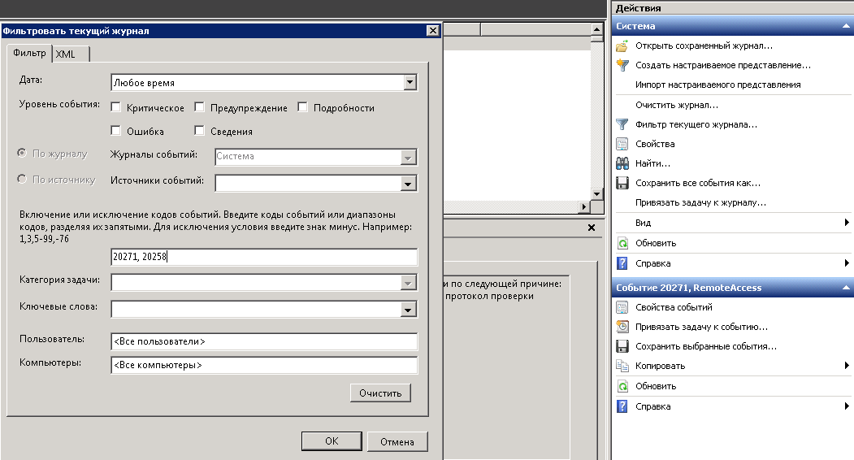This screenshot has height=460, width=854.
Task: Click the attach task to event icon
Action: click(622, 327)
